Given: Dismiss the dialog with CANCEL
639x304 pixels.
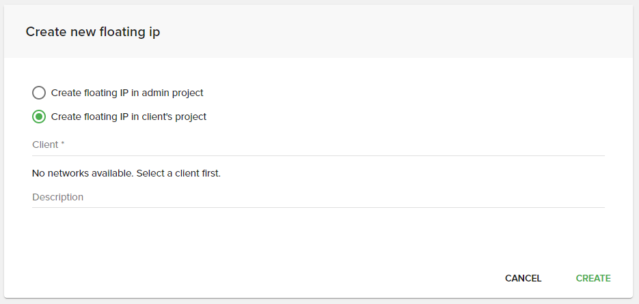Looking at the screenshot, I should pos(523,278).
